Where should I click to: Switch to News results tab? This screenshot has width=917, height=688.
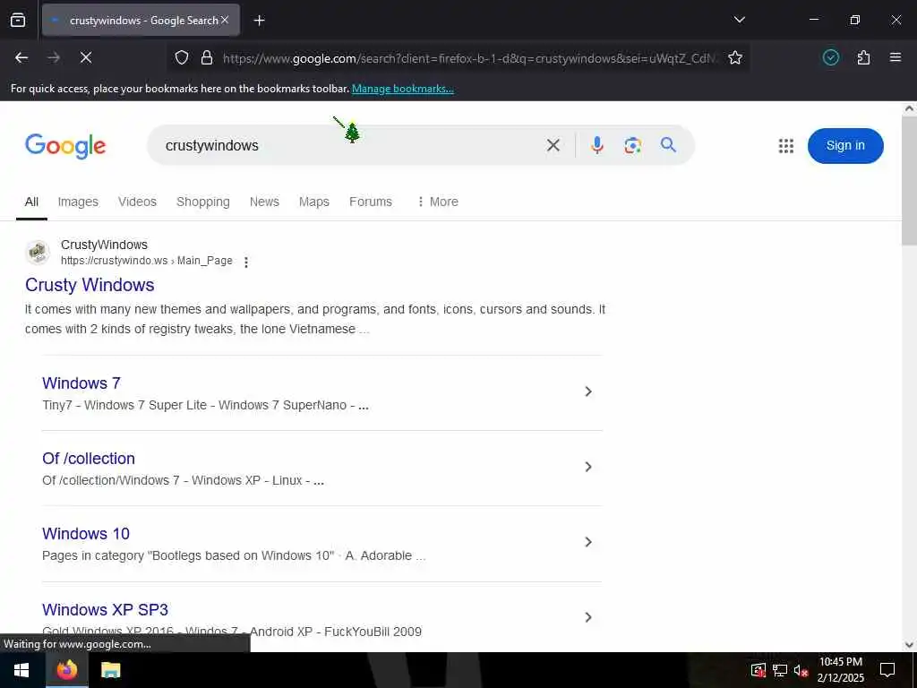264,202
